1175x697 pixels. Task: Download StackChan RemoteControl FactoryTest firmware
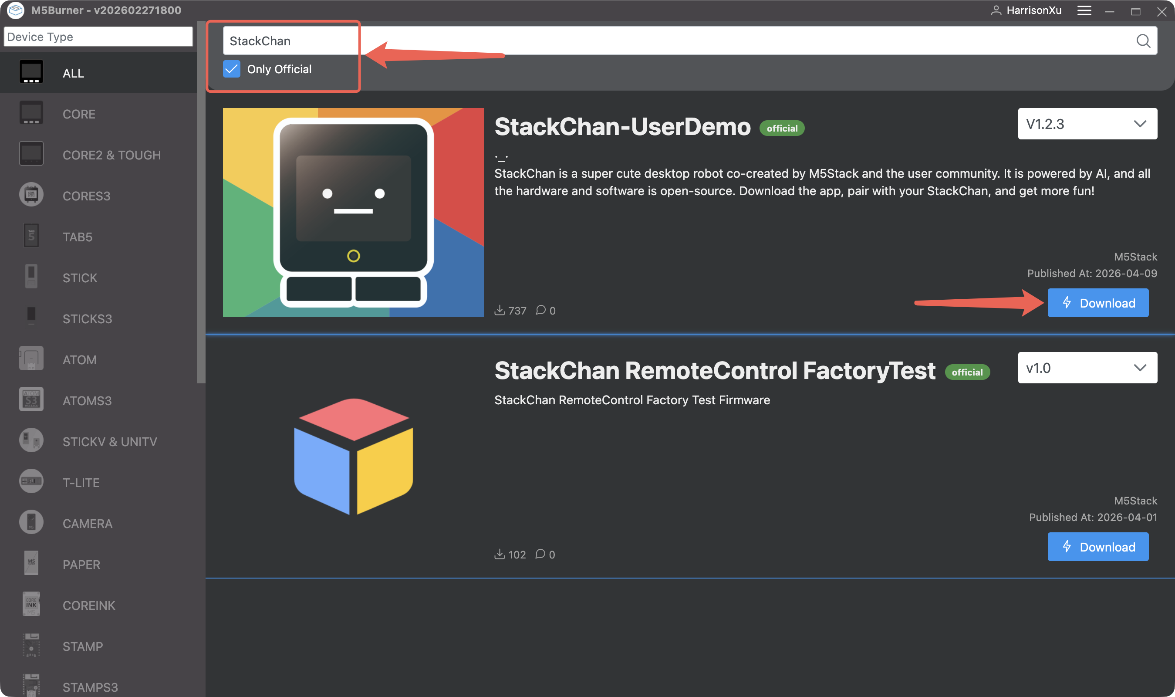1097,547
